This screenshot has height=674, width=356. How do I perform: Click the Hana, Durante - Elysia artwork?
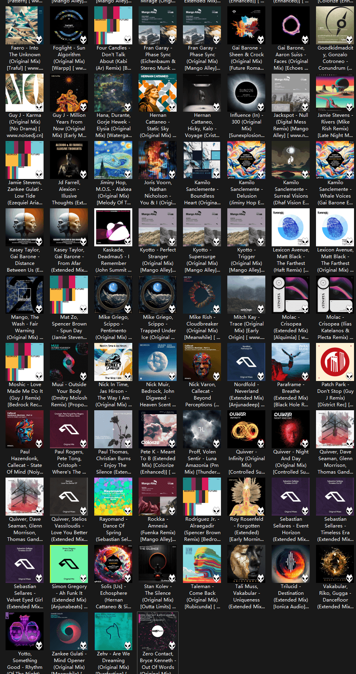tap(113, 93)
